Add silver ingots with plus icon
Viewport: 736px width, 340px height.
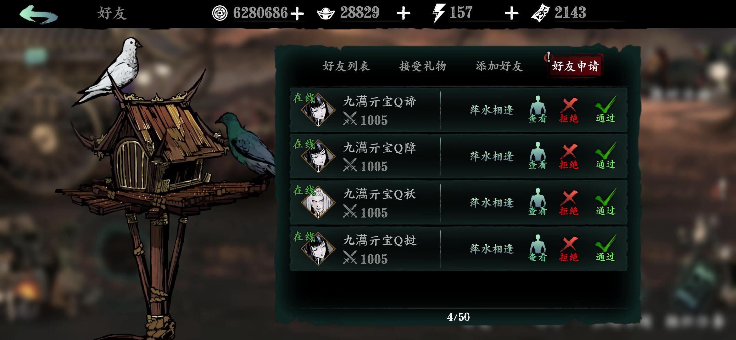click(x=404, y=14)
